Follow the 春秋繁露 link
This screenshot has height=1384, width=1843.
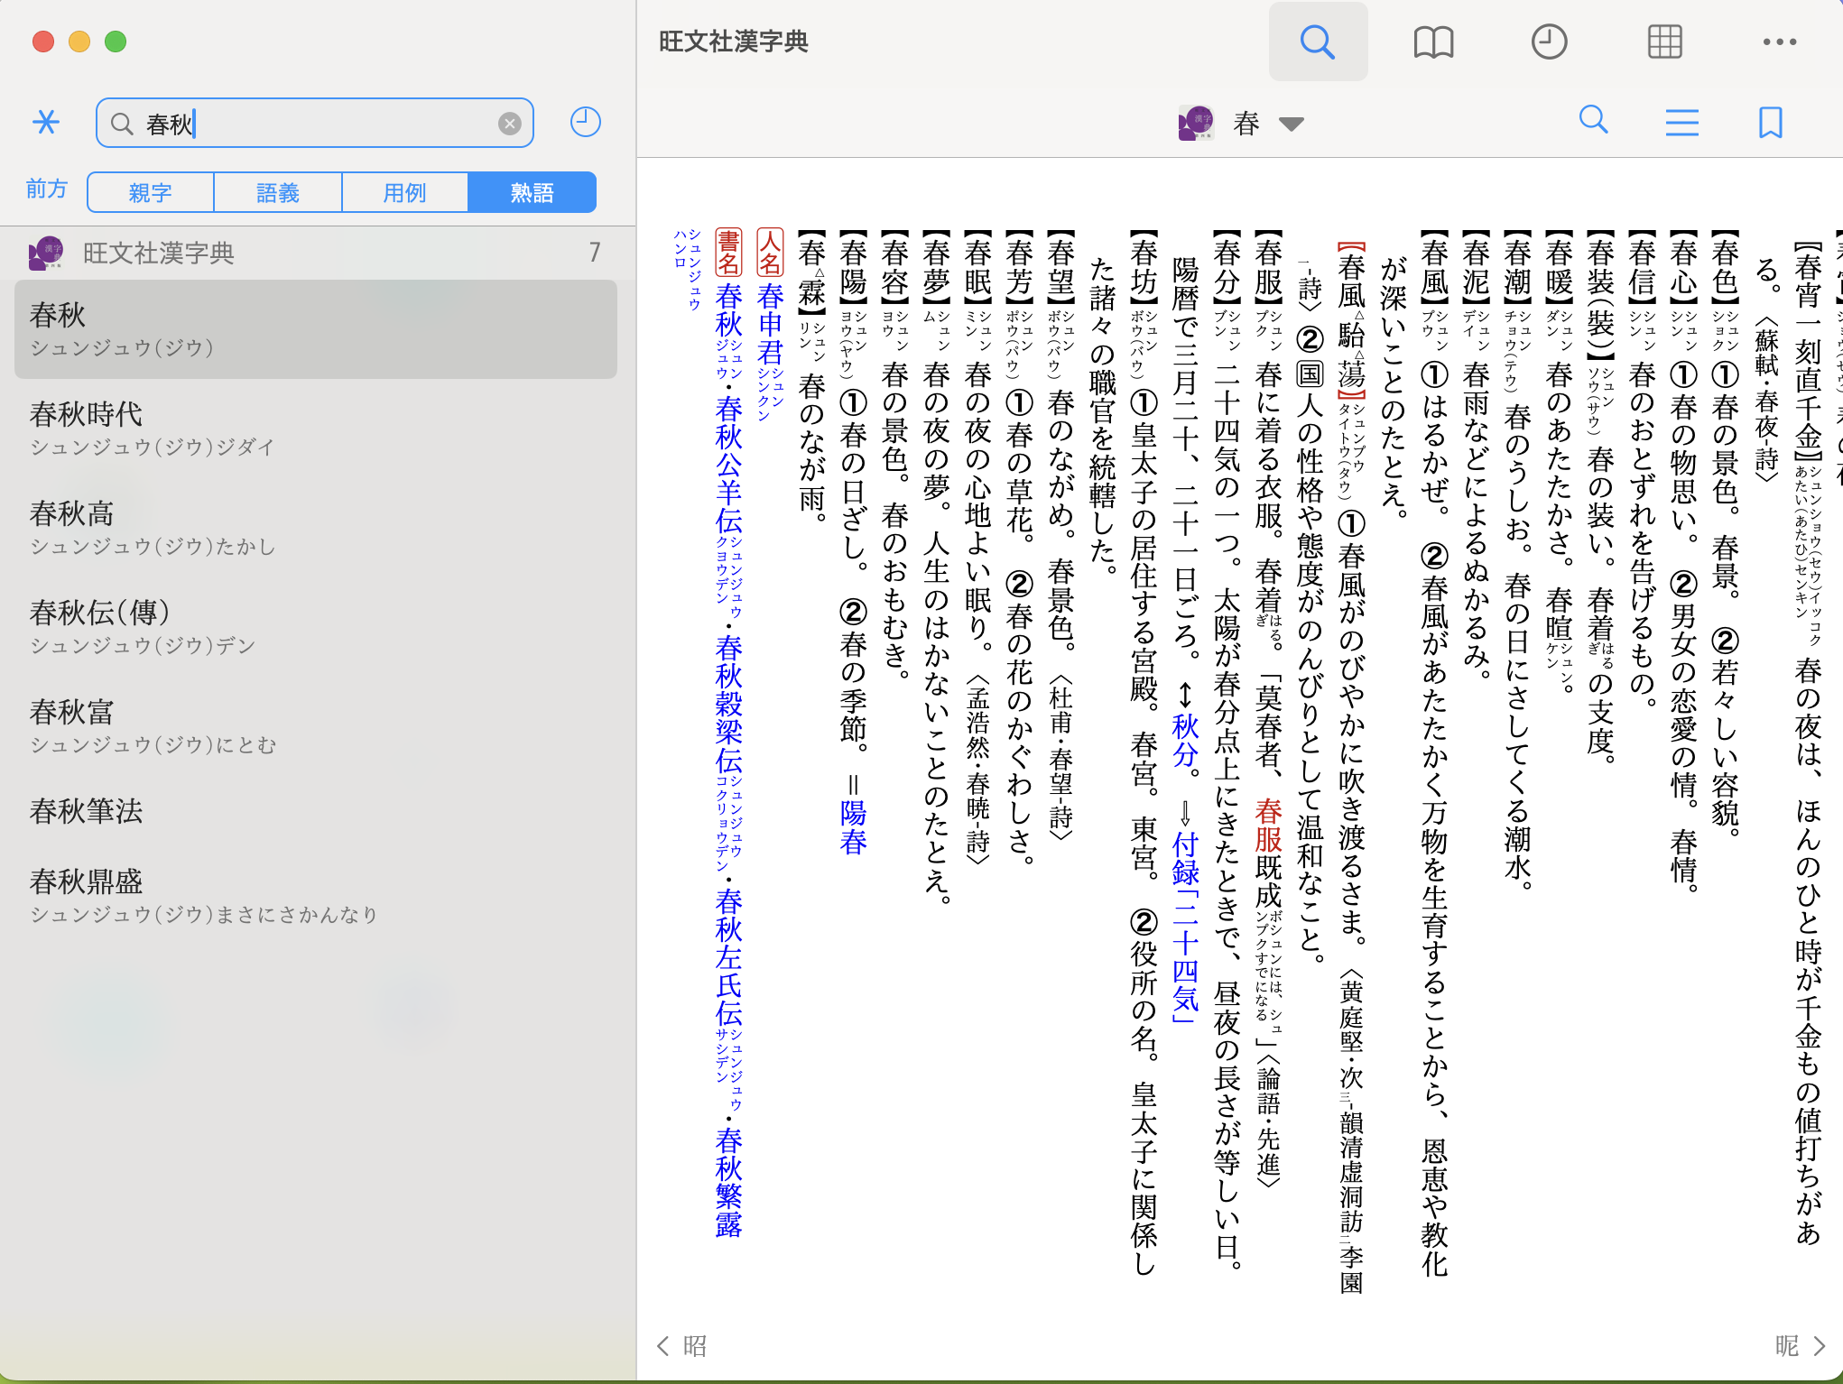click(728, 1182)
